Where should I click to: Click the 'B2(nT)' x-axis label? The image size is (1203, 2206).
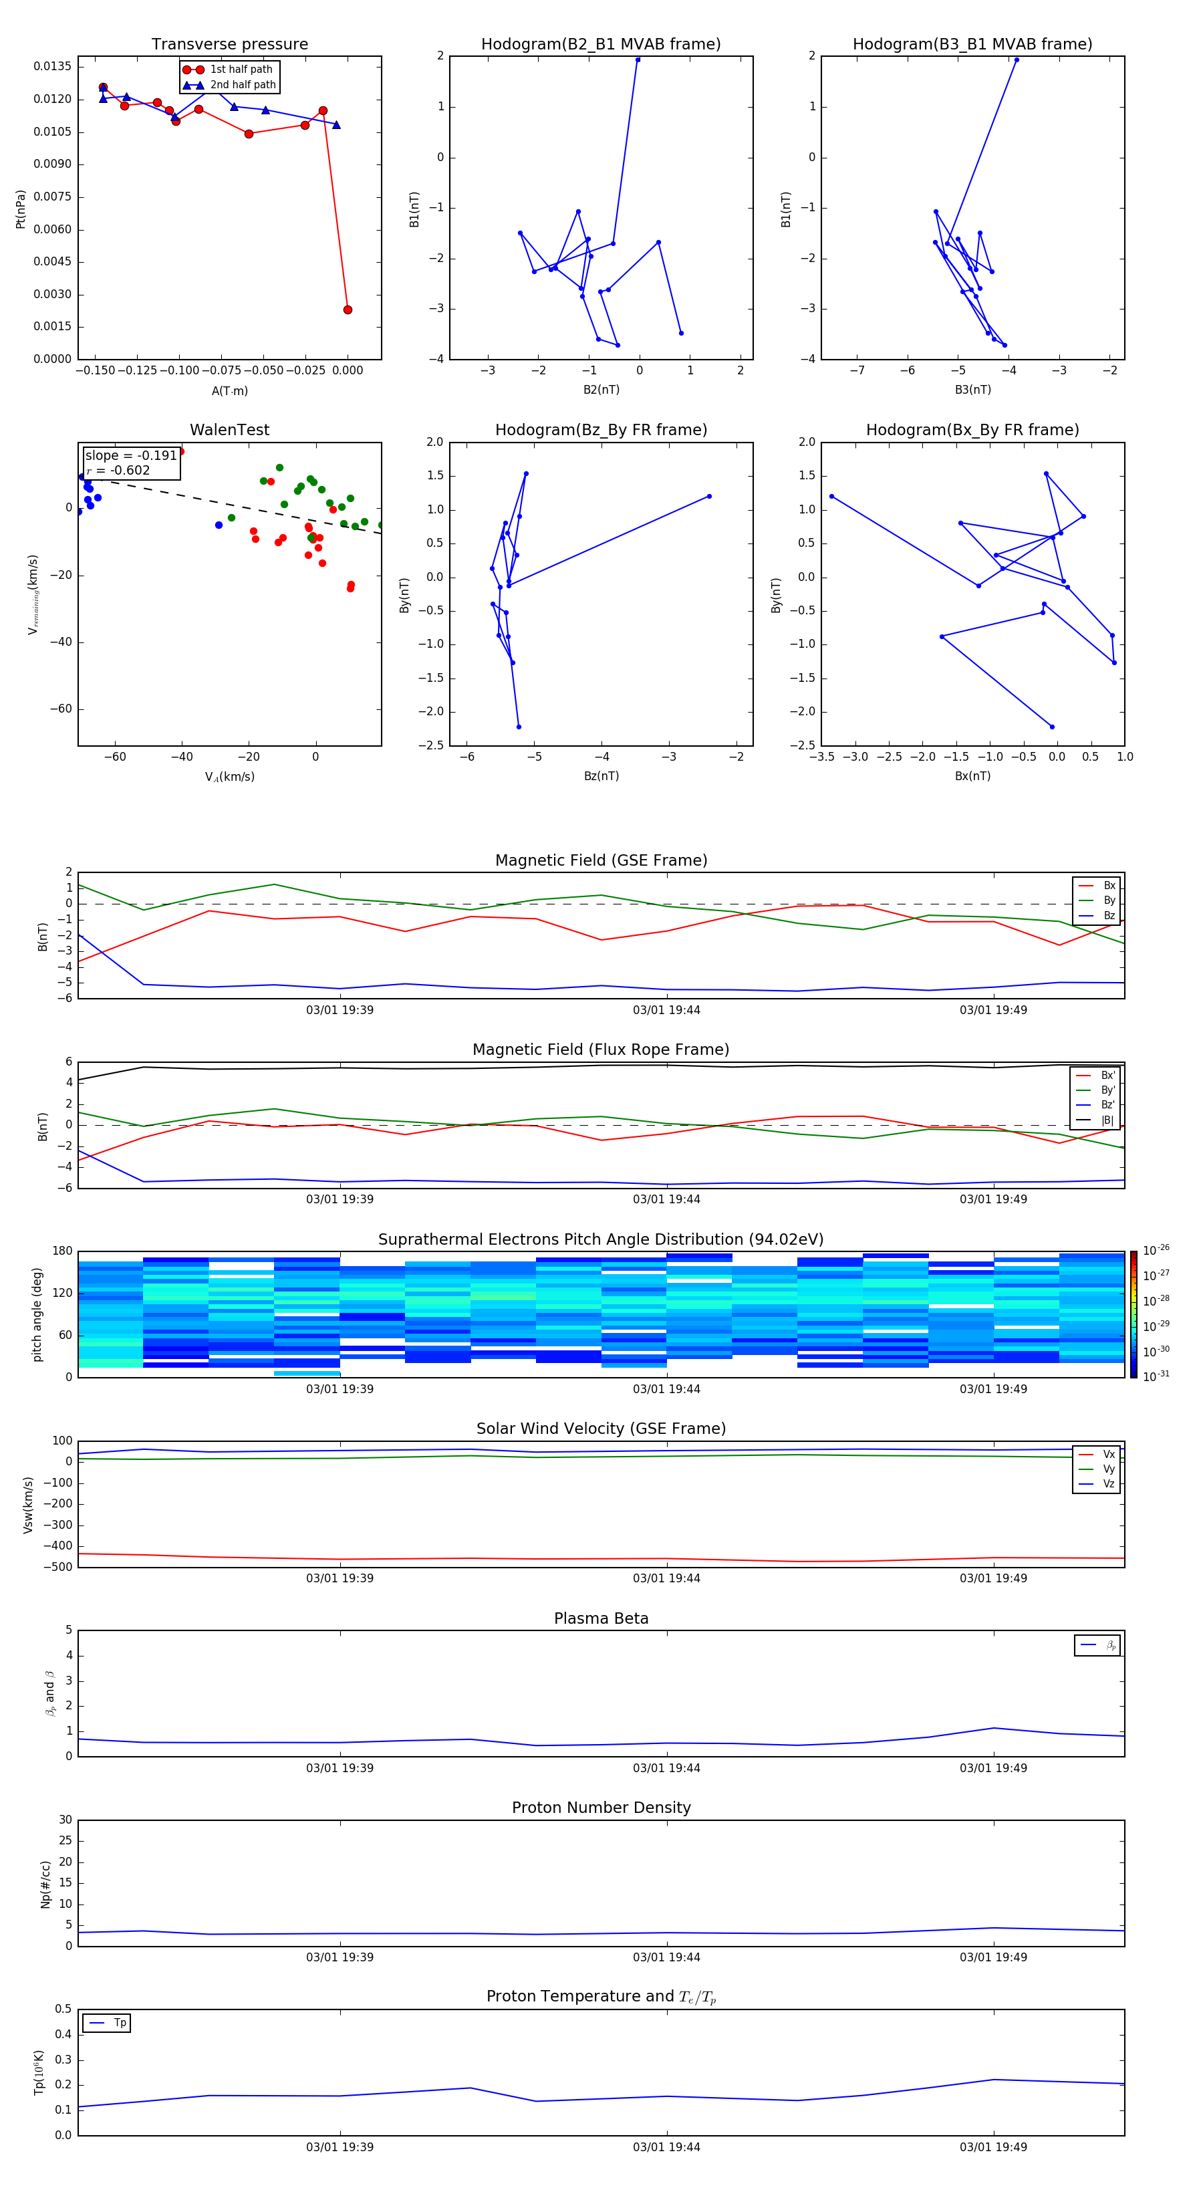tap(601, 390)
